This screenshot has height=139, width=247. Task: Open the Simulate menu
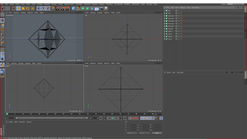click(47, 4)
